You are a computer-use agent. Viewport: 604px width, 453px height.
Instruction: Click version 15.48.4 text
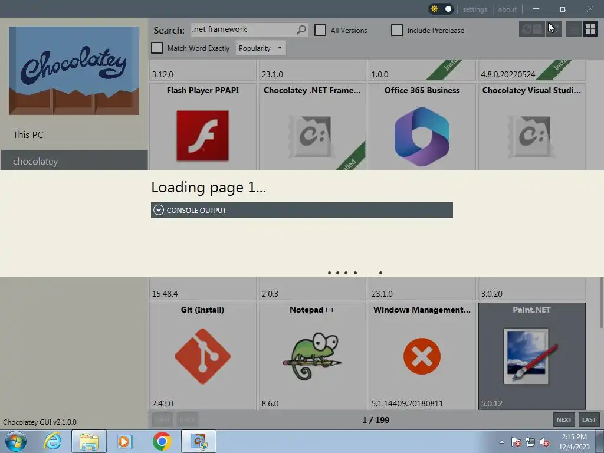pos(165,294)
